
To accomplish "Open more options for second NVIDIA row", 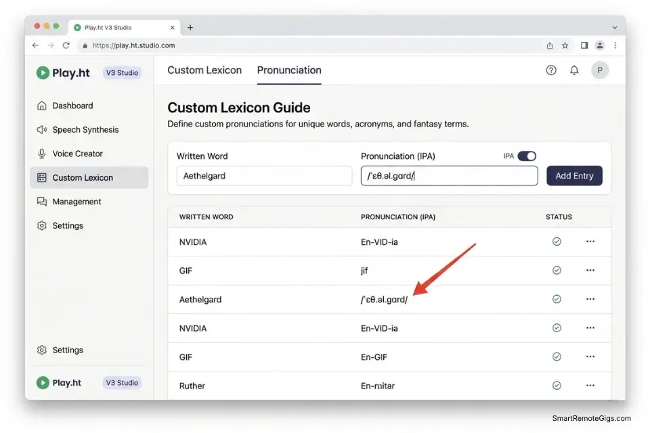I will 590,327.
